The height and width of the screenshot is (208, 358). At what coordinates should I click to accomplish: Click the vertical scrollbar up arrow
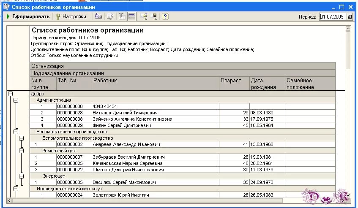click(348, 28)
